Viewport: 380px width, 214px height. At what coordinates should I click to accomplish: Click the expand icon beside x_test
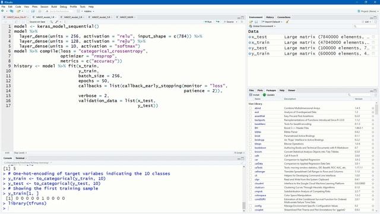tap(250, 37)
